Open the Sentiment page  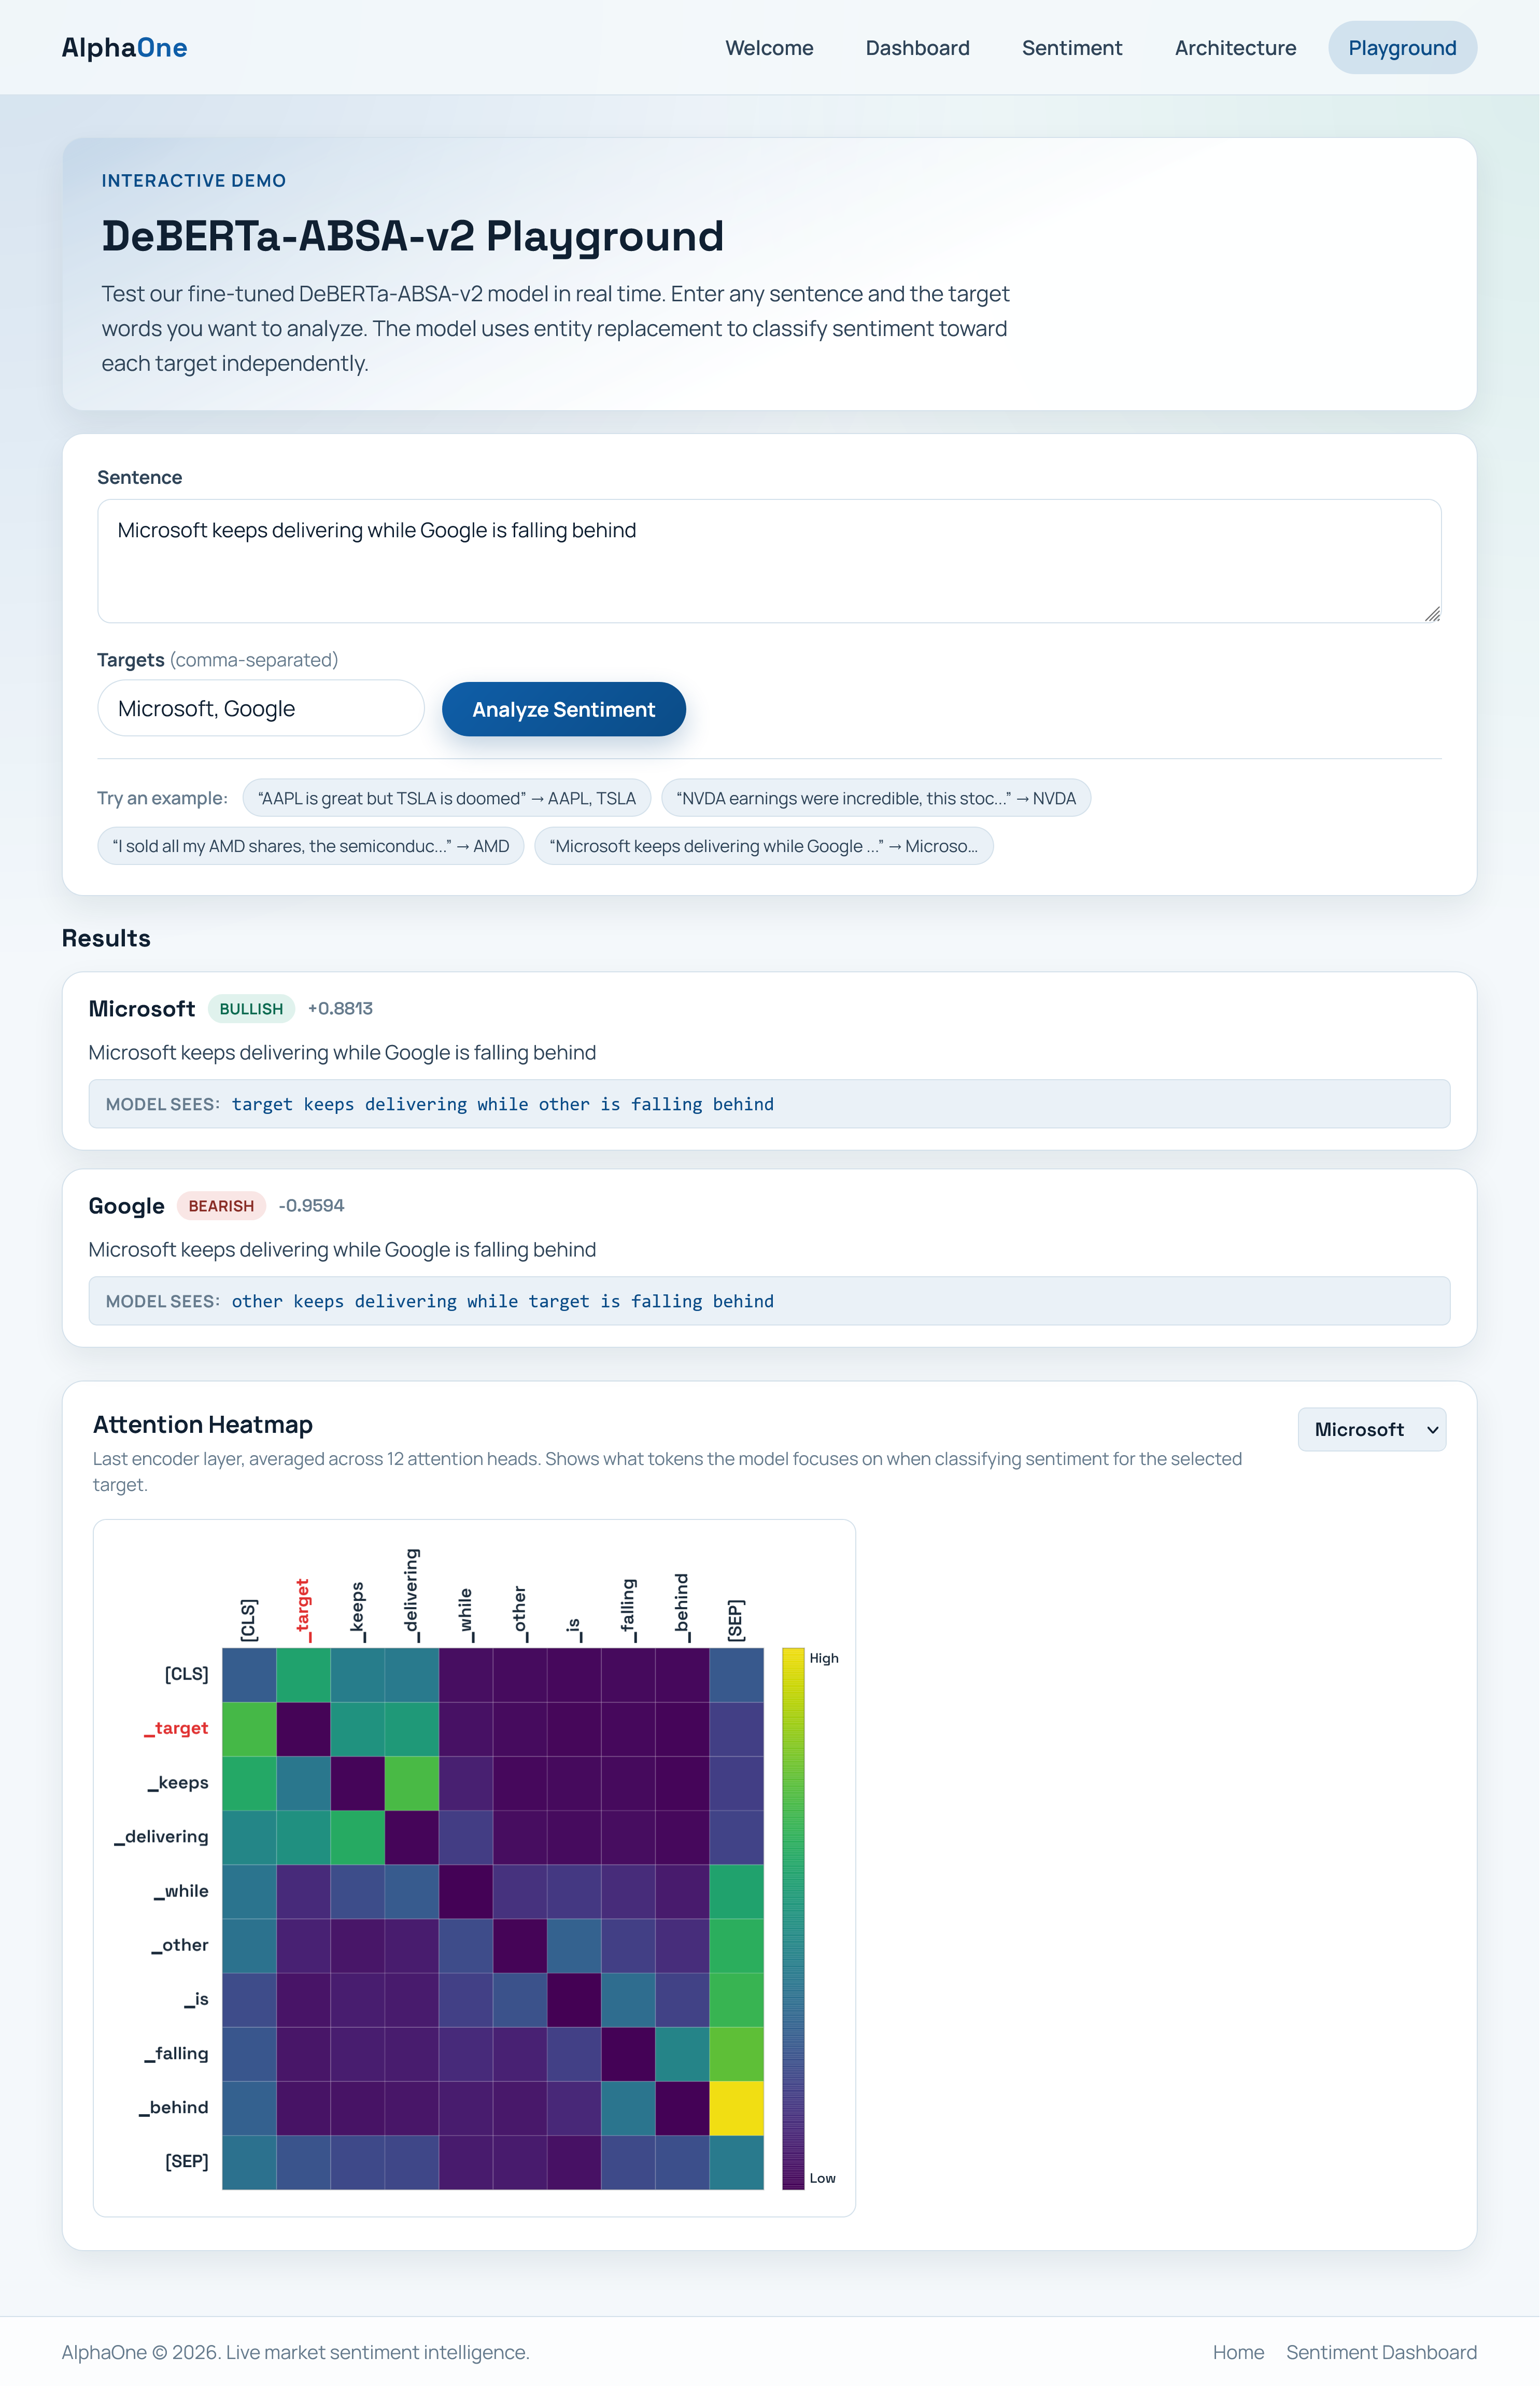point(1071,47)
